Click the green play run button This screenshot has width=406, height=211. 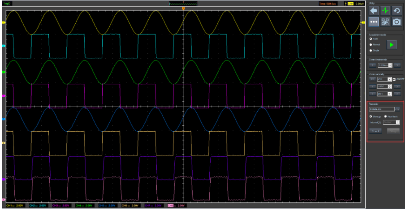tap(392, 45)
